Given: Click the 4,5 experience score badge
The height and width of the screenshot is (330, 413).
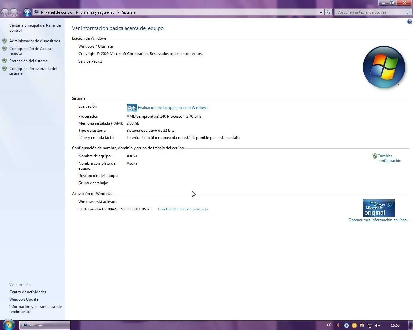Looking at the screenshot, I should 132,108.
